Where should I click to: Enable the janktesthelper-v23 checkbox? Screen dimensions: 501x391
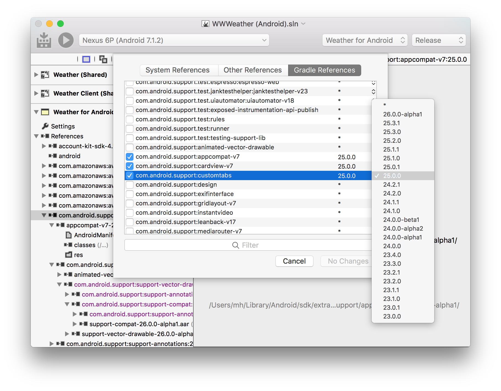[x=130, y=91]
